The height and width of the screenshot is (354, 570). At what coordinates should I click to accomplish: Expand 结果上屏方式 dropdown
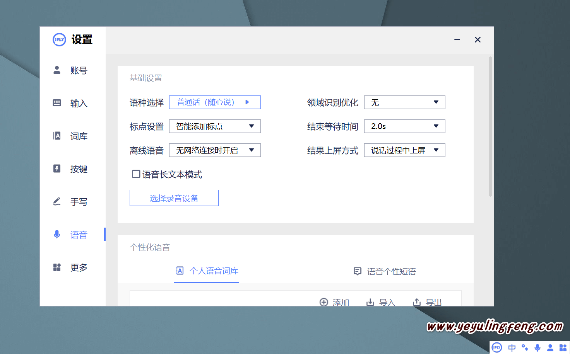tap(405, 150)
